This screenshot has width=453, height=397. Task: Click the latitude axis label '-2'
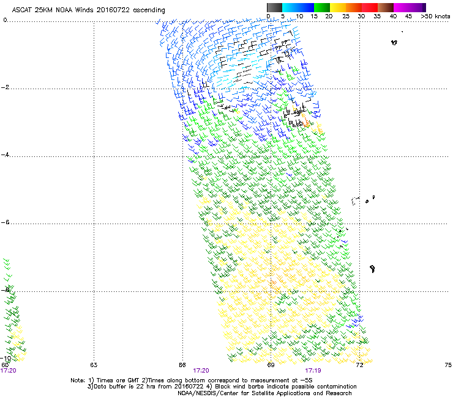click(6, 87)
